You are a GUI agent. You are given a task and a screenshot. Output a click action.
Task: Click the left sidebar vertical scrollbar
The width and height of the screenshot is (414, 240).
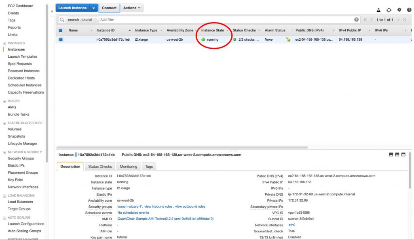47,83
